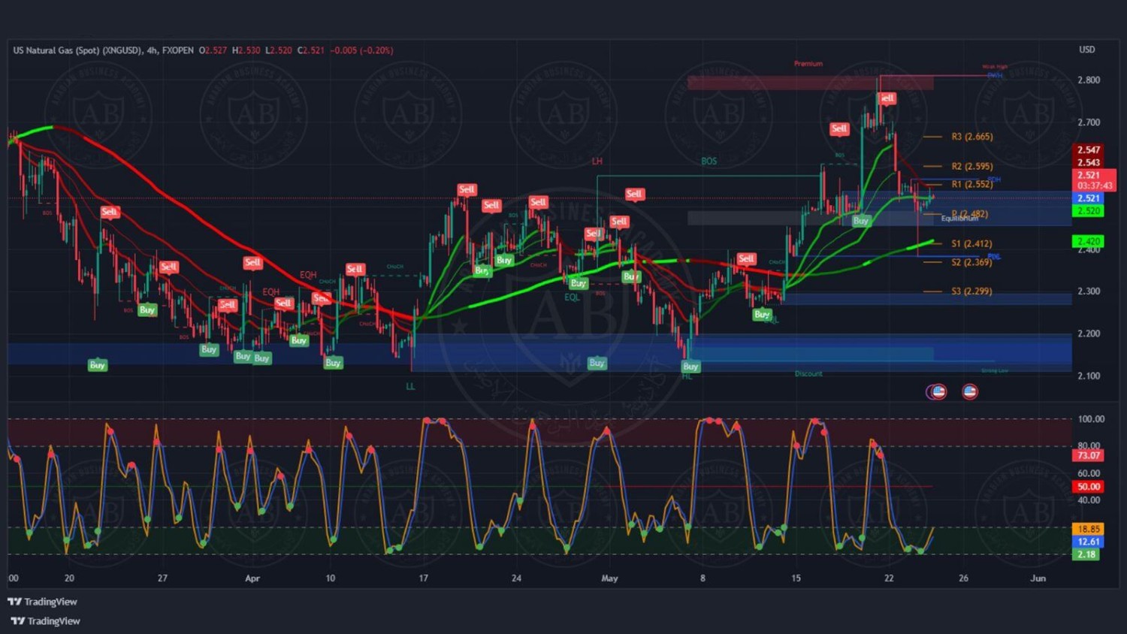Select the USD currency label on price axis
Screen dimensions: 1127x634
click(x=1087, y=50)
